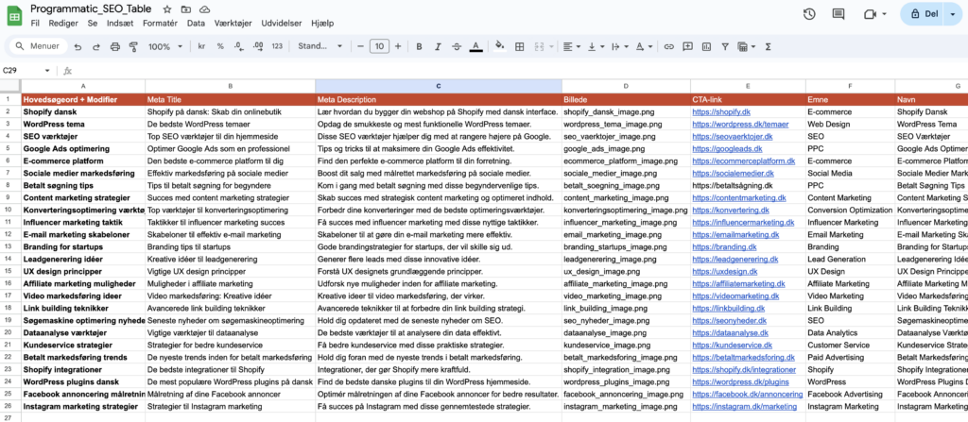
Task: Click the borders icon
Action: coord(520,46)
